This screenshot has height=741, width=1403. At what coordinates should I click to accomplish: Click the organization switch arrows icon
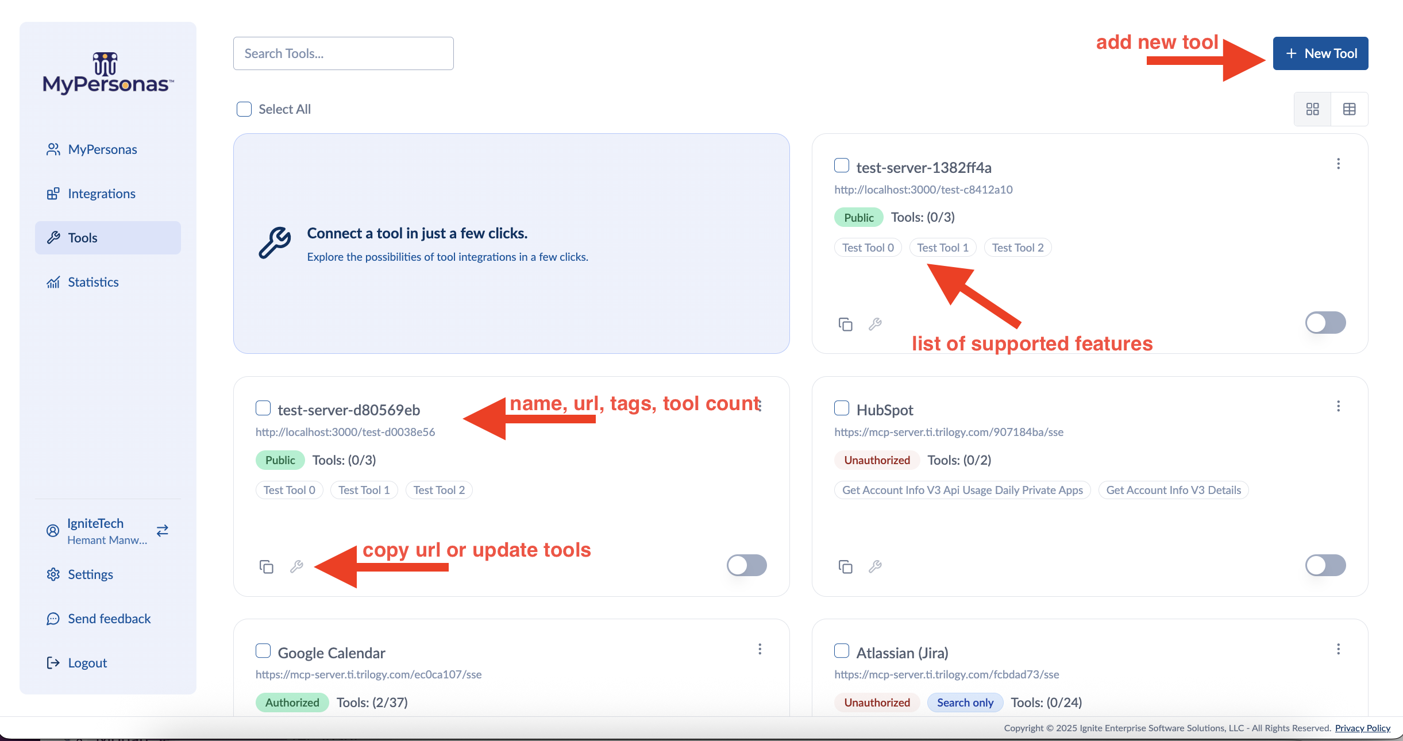[x=163, y=530]
